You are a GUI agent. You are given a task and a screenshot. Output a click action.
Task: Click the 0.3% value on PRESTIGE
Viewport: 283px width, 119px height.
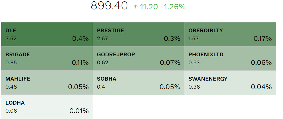point(172,39)
